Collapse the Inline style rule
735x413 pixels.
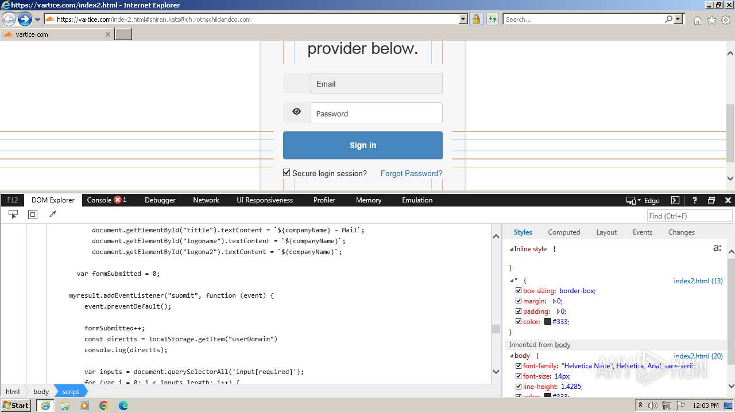coord(512,249)
